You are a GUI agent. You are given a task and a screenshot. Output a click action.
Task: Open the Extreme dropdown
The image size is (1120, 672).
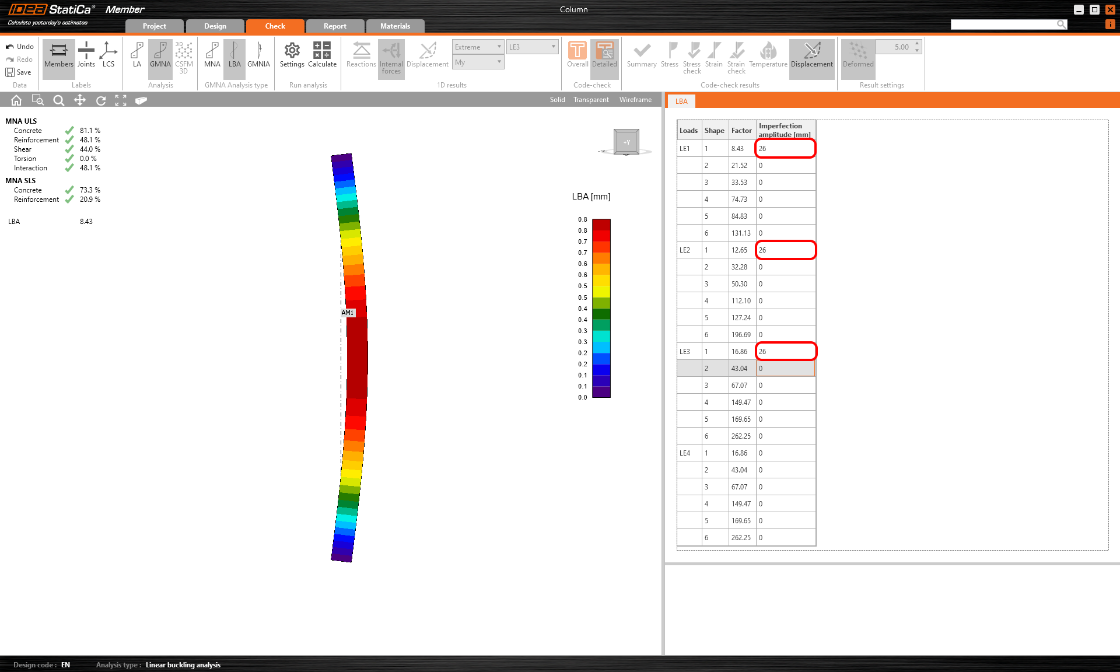[x=478, y=47]
